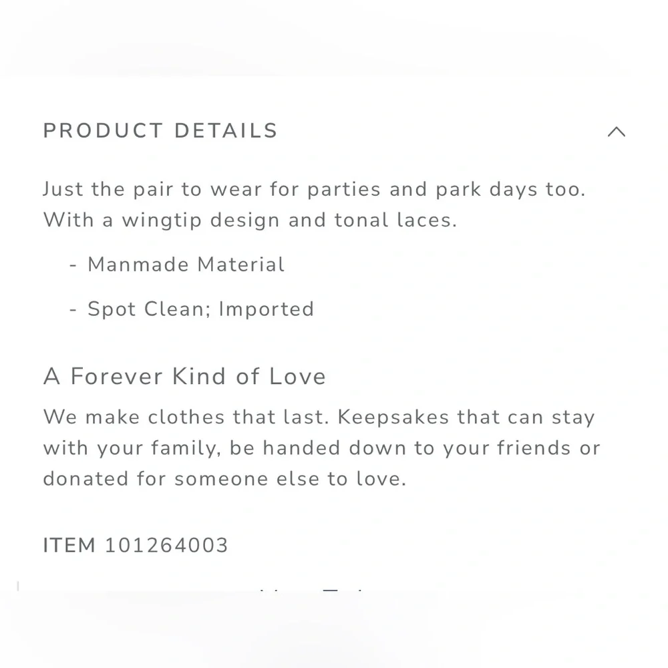Click the word 'Imported' in the bullet list
Viewport: 668px width, 668px height.
[x=267, y=309]
